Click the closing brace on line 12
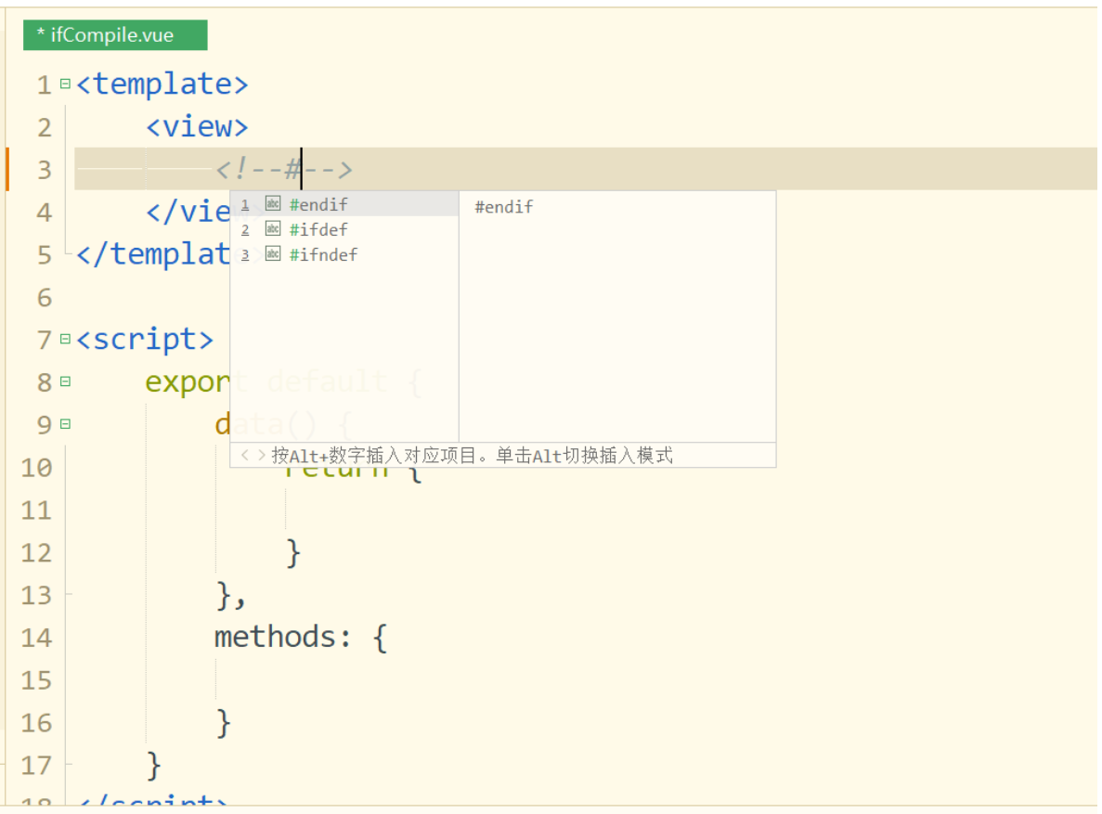Screen dimensions: 1102x814 pos(293,553)
